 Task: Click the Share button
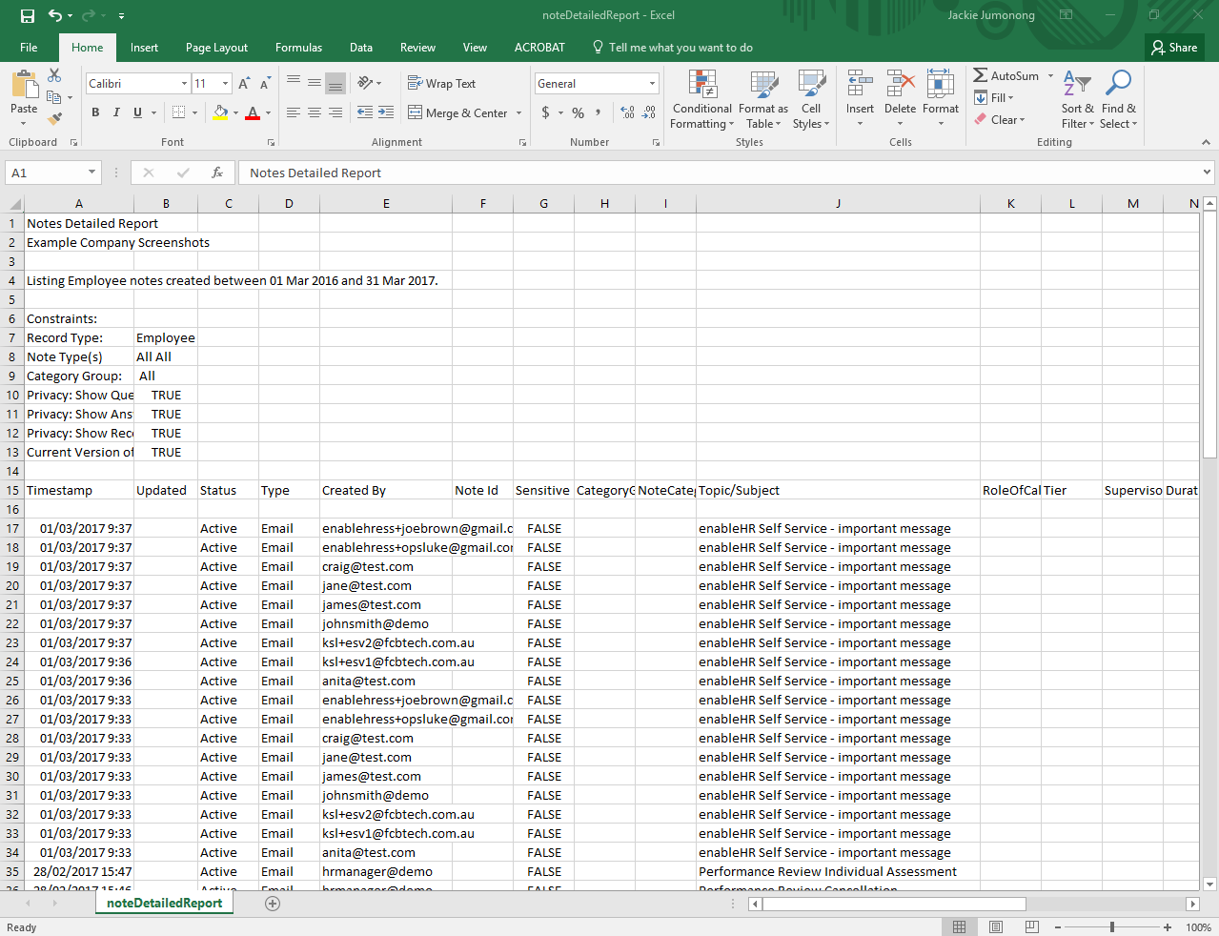click(1174, 48)
